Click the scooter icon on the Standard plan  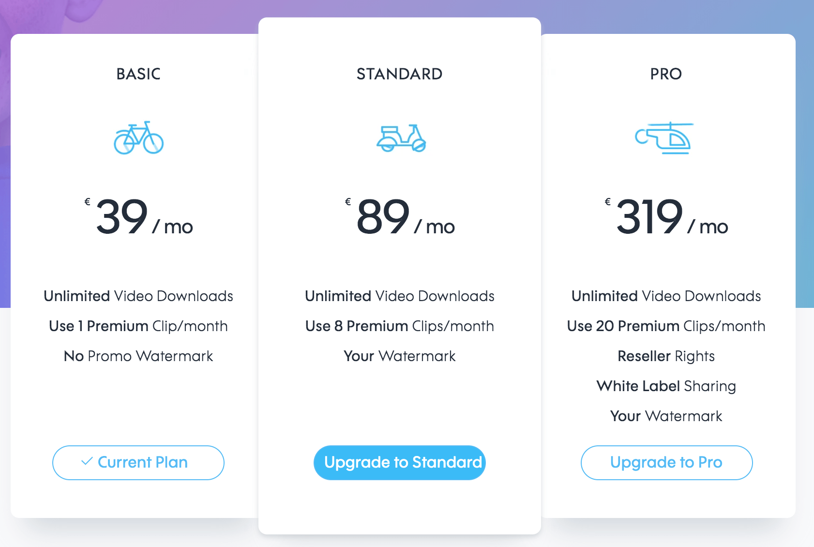coord(401,138)
